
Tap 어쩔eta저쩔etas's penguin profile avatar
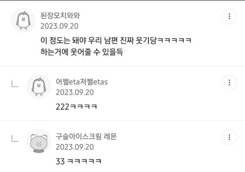point(39,87)
